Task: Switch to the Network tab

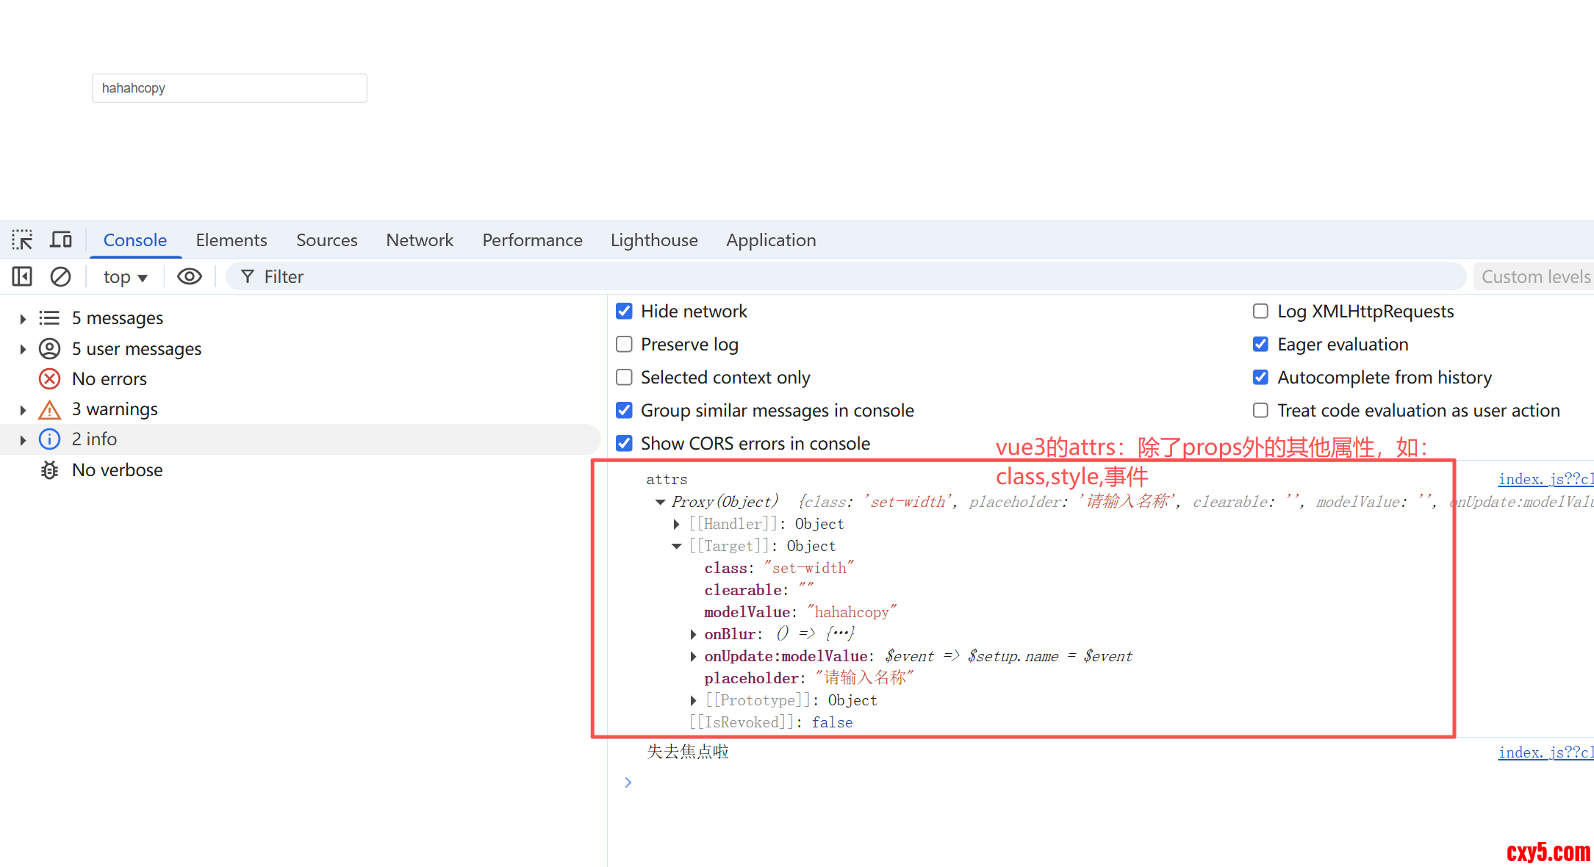Action: tap(419, 240)
